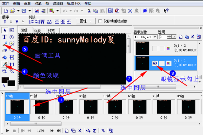Select the Text tool
203x135 pixels.
point(4,37)
